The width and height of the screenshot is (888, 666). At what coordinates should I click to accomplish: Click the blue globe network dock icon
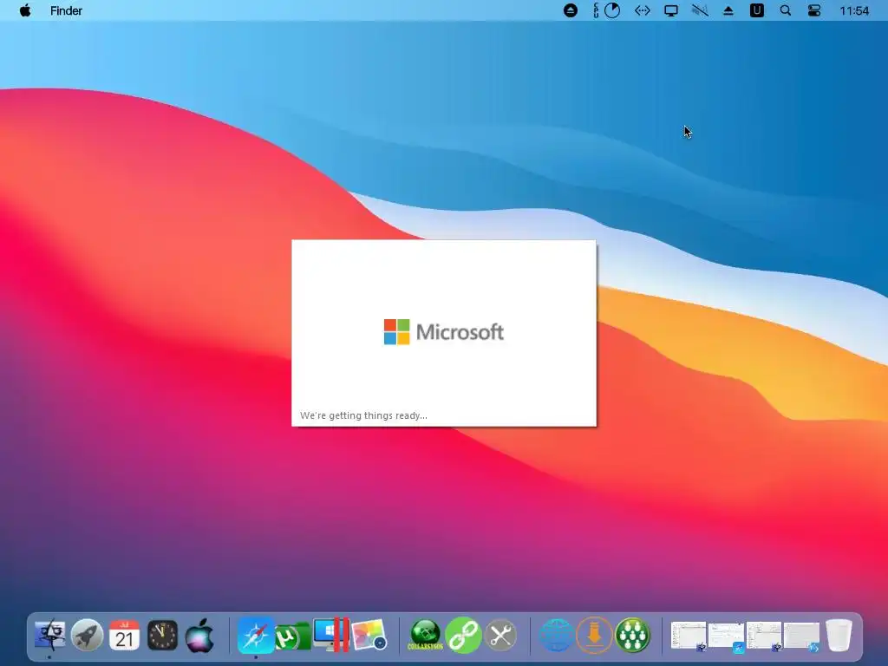(x=556, y=635)
